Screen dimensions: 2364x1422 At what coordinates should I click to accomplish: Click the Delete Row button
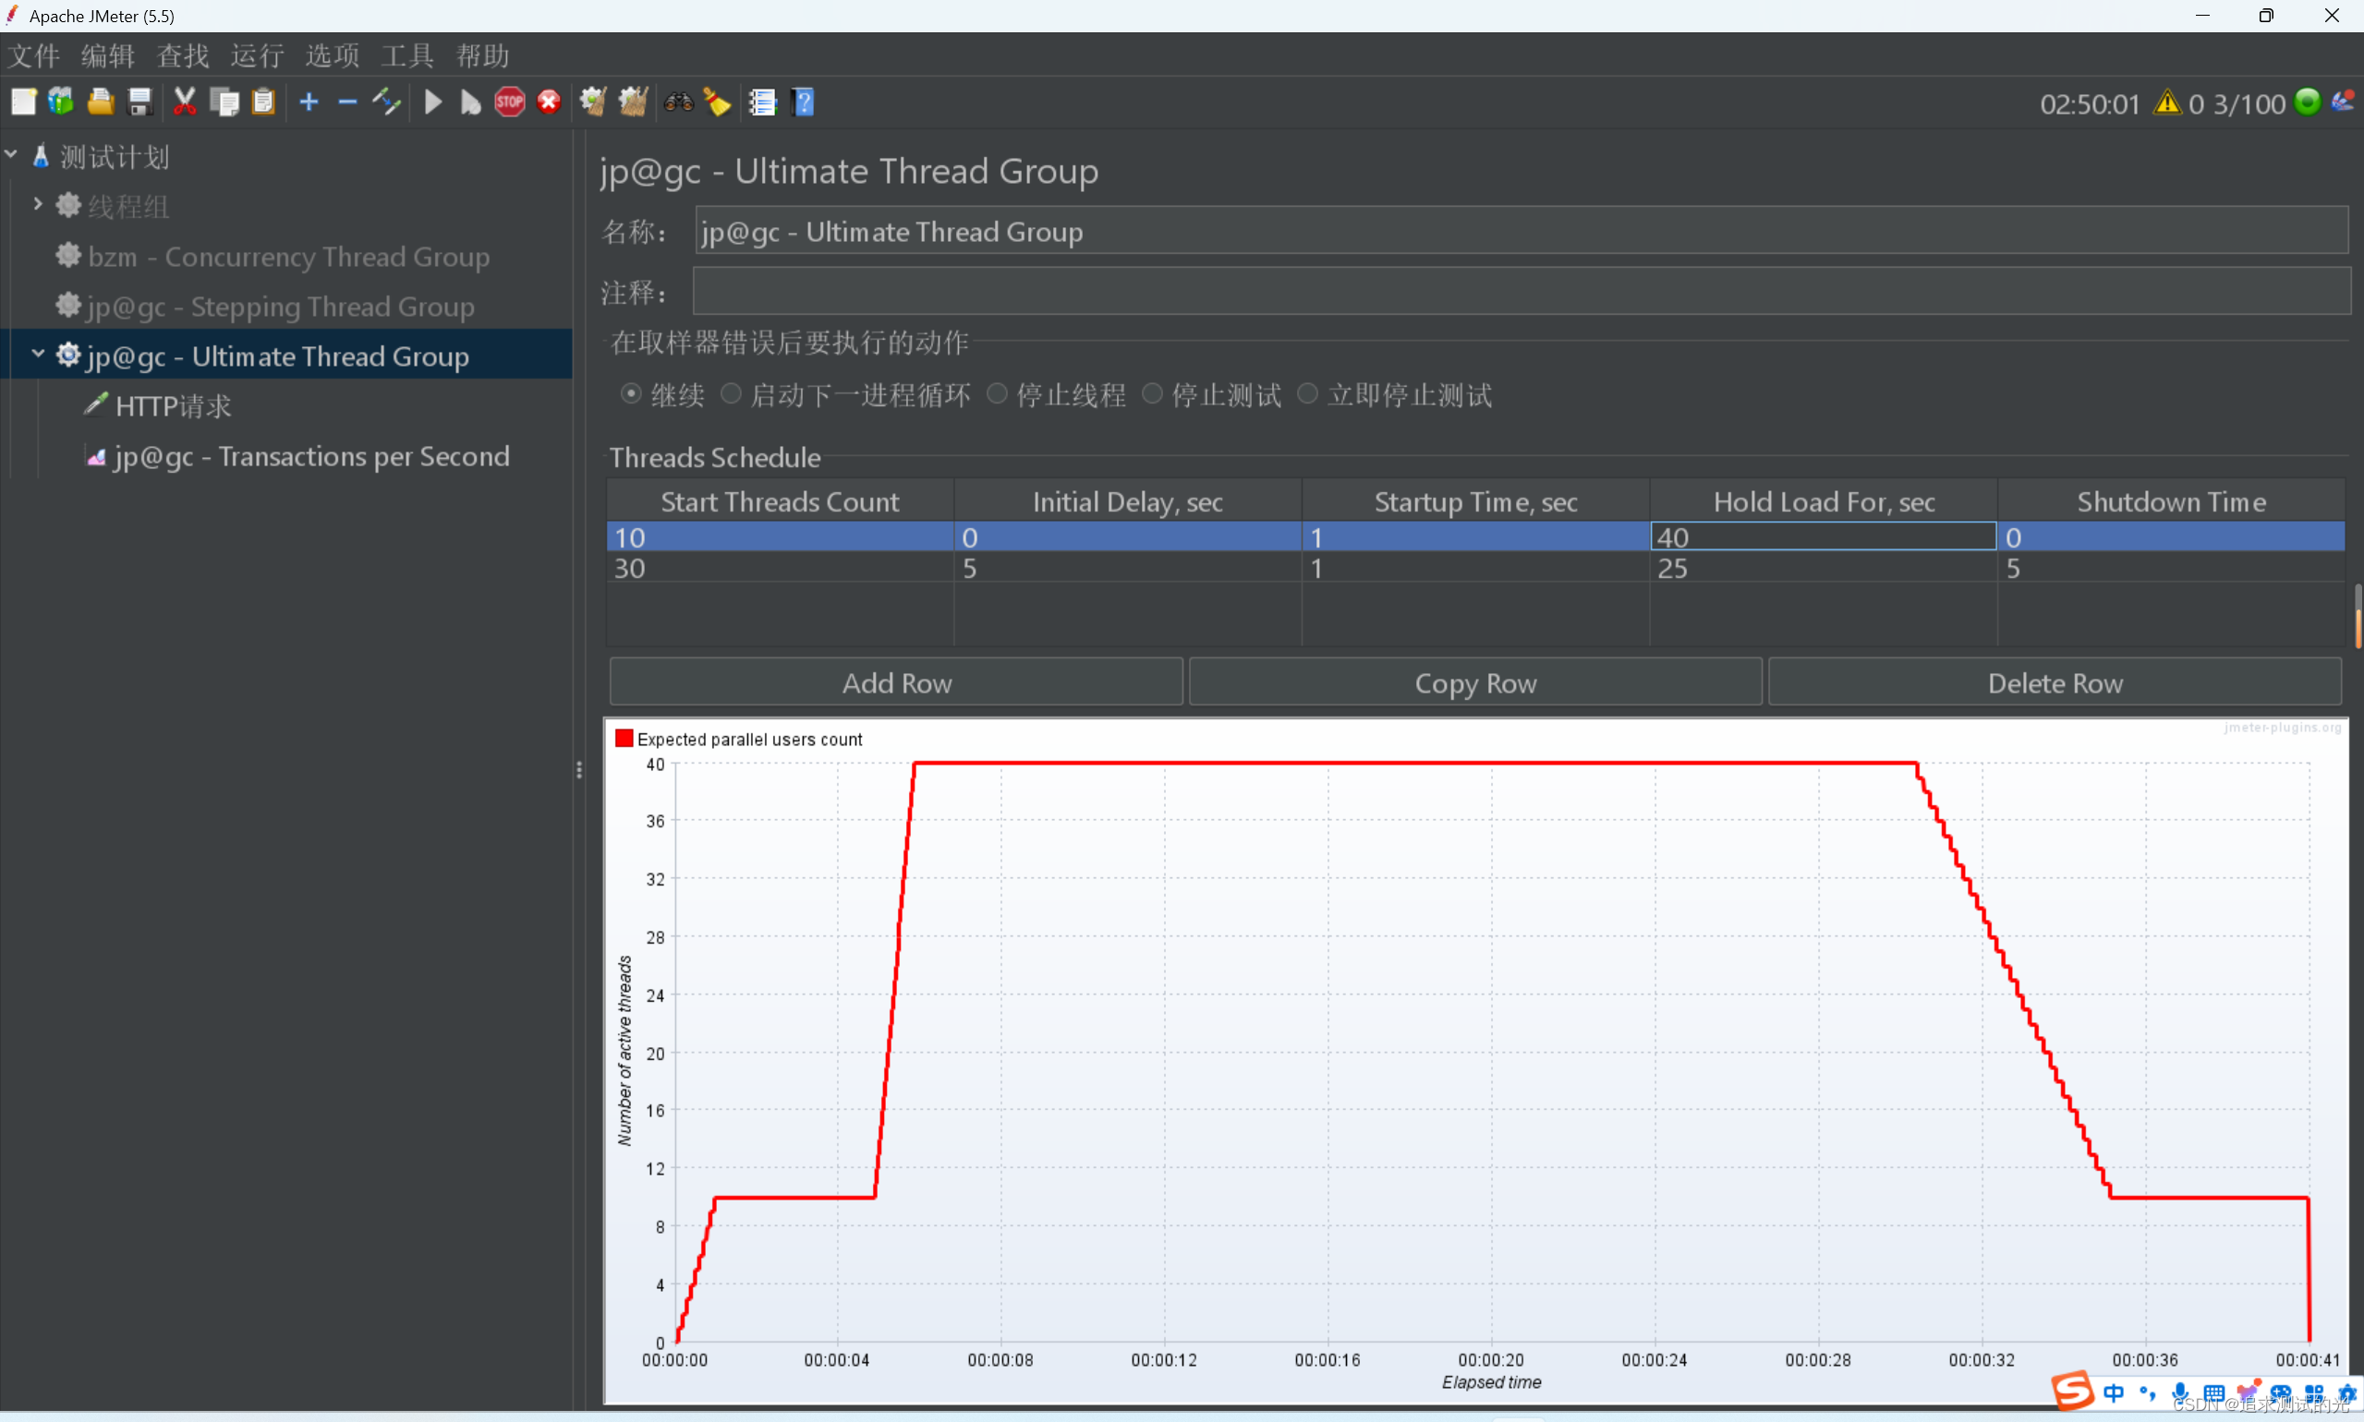pyautogui.click(x=2055, y=682)
